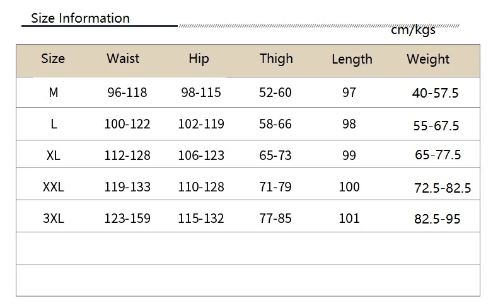
Task: Click length value 101 in 3XL row
Action: 349,218
